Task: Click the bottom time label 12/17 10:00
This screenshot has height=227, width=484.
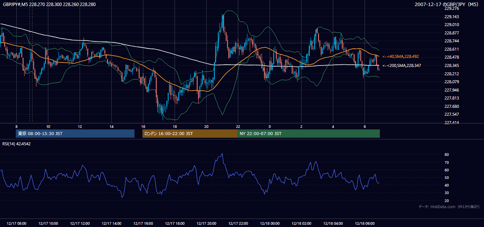Action: click(x=48, y=224)
